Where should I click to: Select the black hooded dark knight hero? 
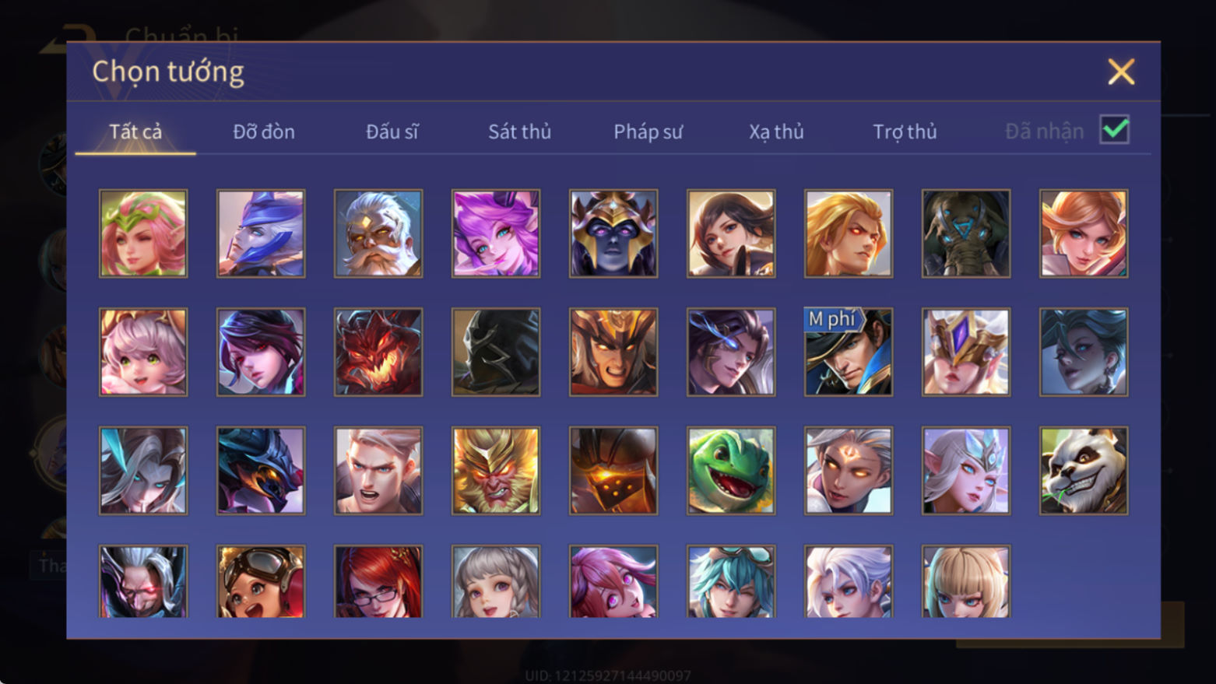pos(496,352)
